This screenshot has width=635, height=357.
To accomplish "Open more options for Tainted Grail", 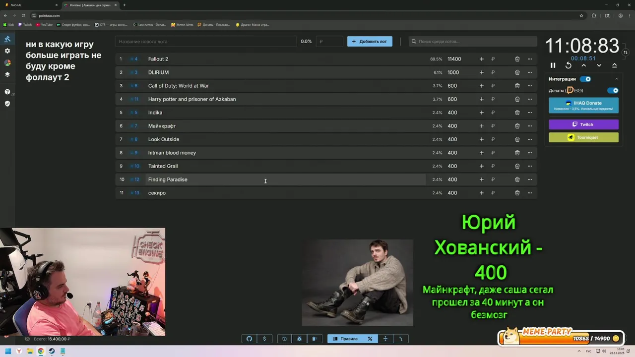I will (x=530, y=166).
